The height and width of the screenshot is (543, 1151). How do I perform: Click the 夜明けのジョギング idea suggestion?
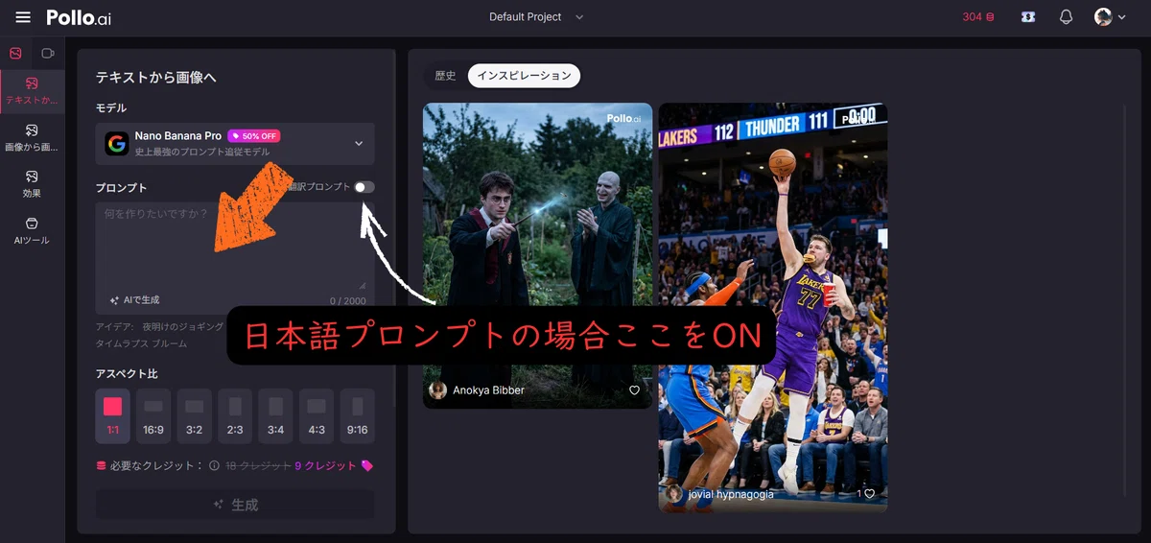[183, 327]
